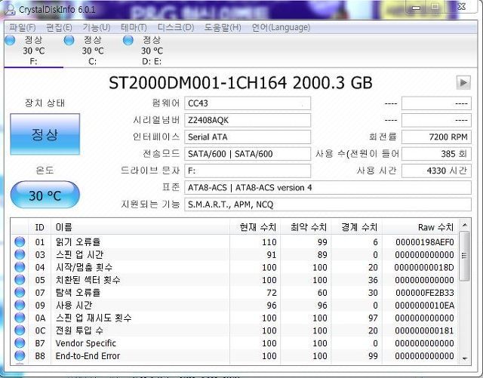The width and height of the screenshot is (483, 378).
Task: Go to next disk with the arrow button
Action: click(463, 82)
